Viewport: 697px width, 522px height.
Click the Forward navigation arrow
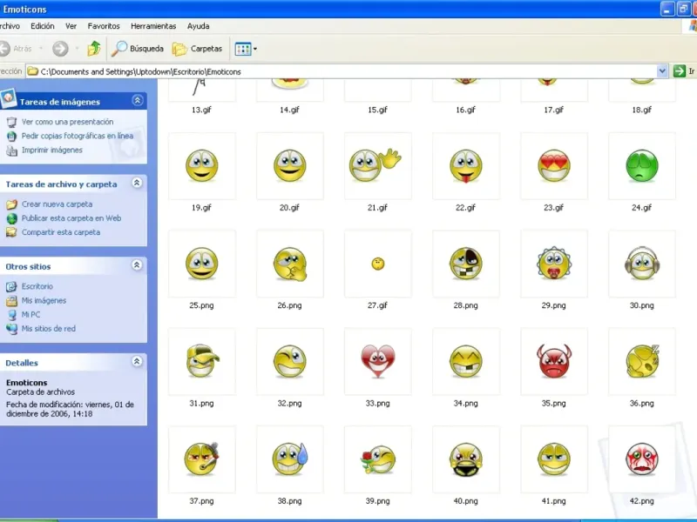coord(60,49)
